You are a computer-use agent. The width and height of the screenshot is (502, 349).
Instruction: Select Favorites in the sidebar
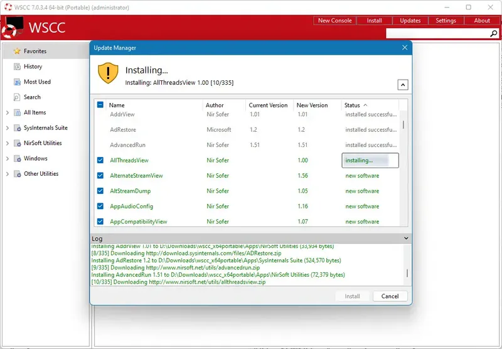coord(35,51)
